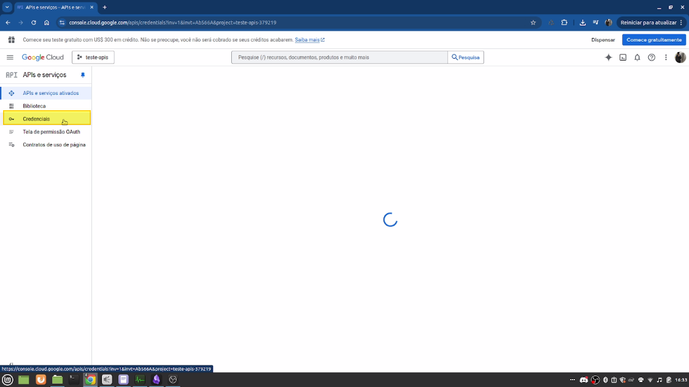689x387 pixels.
Task: Activate the Cloud Shell terminal icon
Action: pyautogui.click(x=623, y=57)
